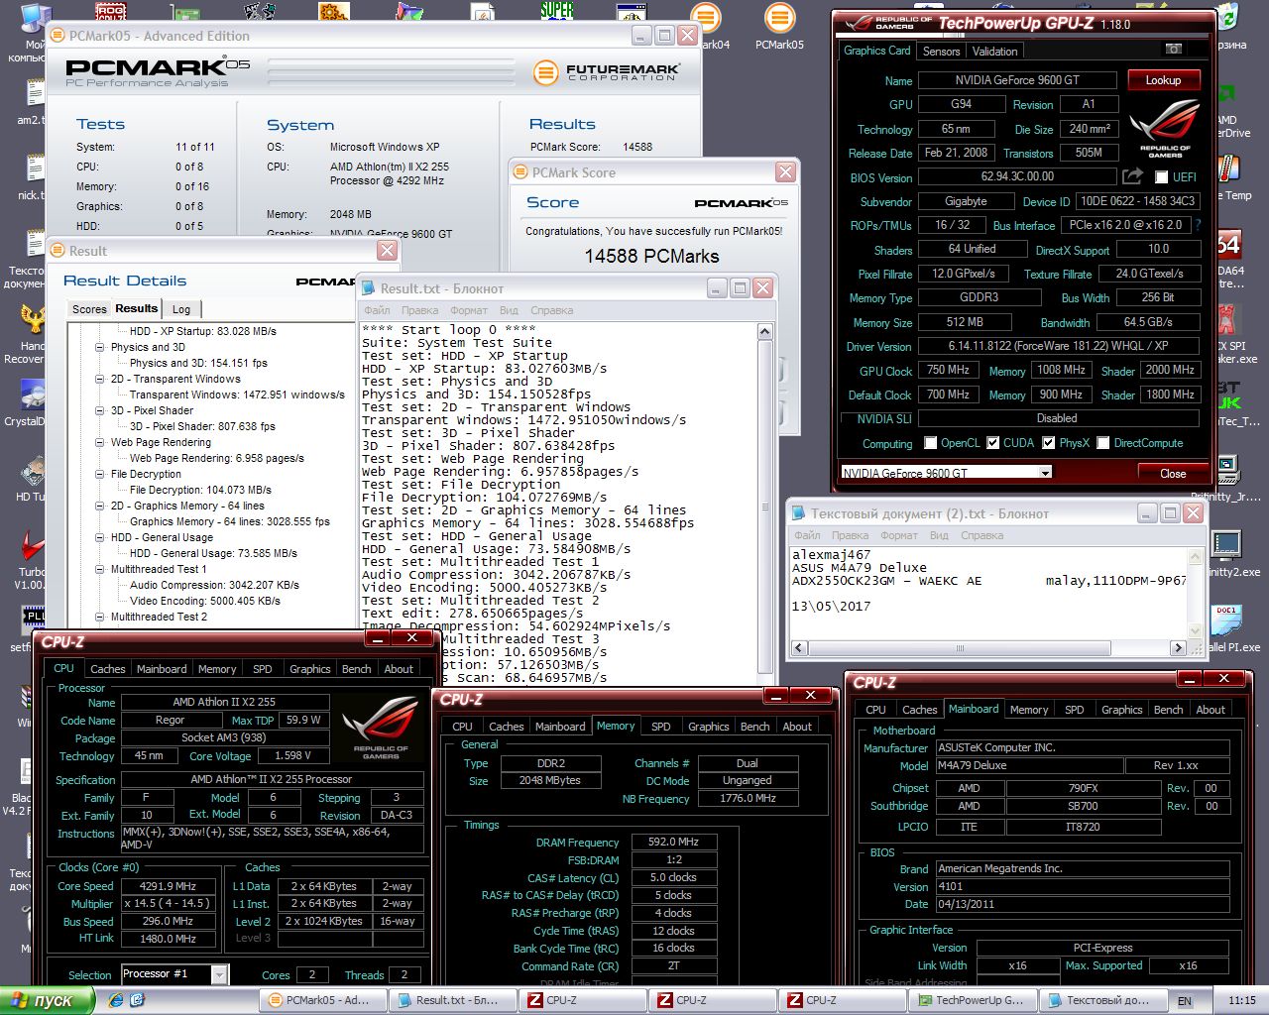Open SPD tab in CPU-Z Memory window

click(x=660, y=727)
